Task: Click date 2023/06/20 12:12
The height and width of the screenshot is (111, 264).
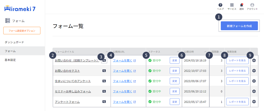Action: point(195,91)
